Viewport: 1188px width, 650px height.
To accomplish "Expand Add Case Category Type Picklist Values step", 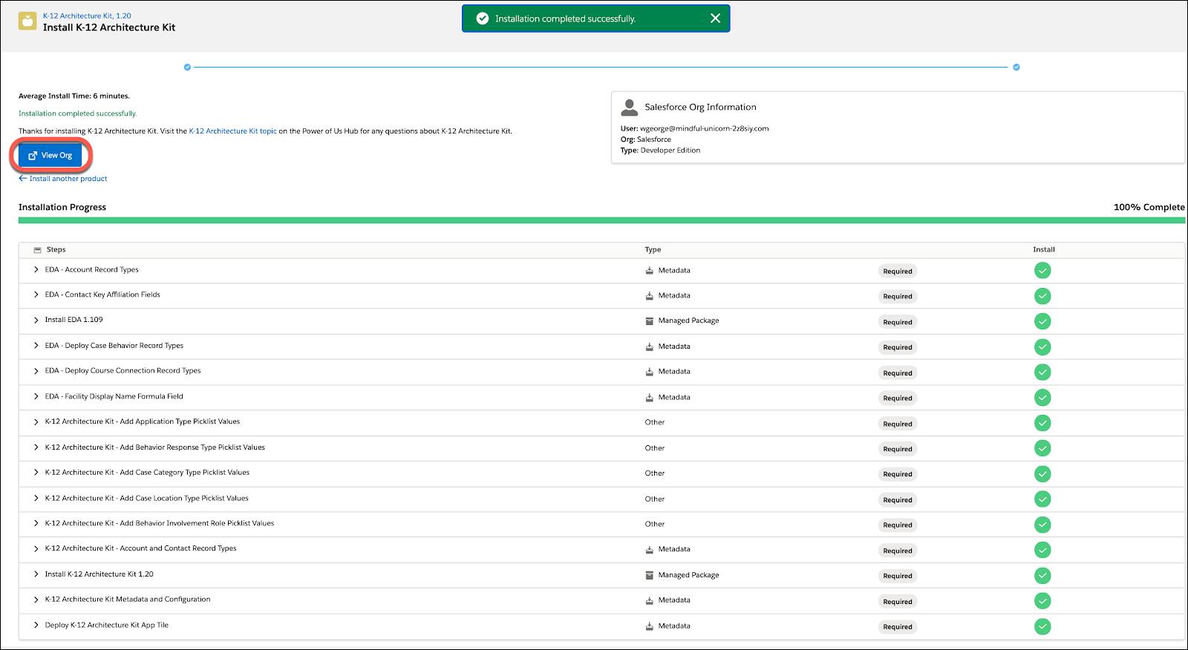I will [x=36, y=473].
